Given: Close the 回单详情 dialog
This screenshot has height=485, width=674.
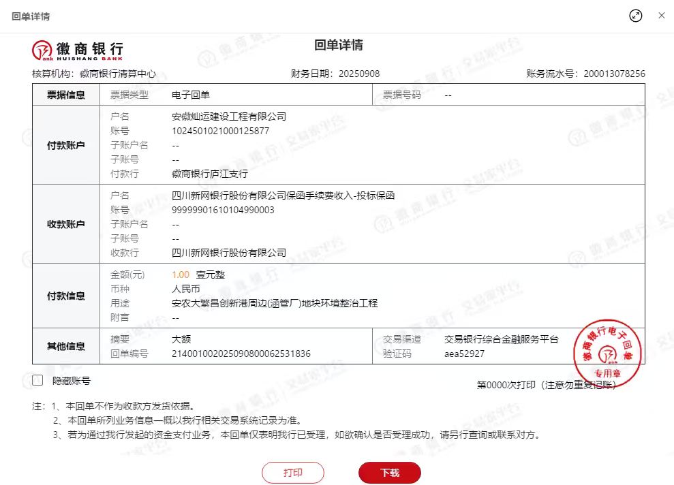Looking at the screenshot, I should pos(661,16).
